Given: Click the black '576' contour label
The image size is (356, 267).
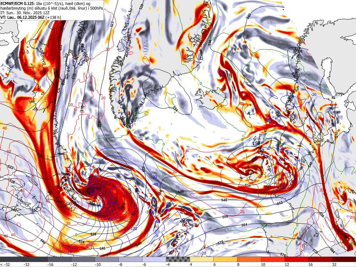Looking at the screenshot, I should pos(283,255).
